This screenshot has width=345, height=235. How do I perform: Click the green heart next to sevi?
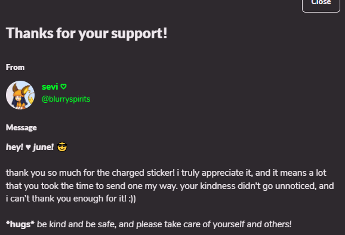[x=63, y=87]
